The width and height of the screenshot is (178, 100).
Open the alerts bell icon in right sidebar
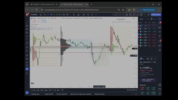pyautogui.click(x=160, y=50)
